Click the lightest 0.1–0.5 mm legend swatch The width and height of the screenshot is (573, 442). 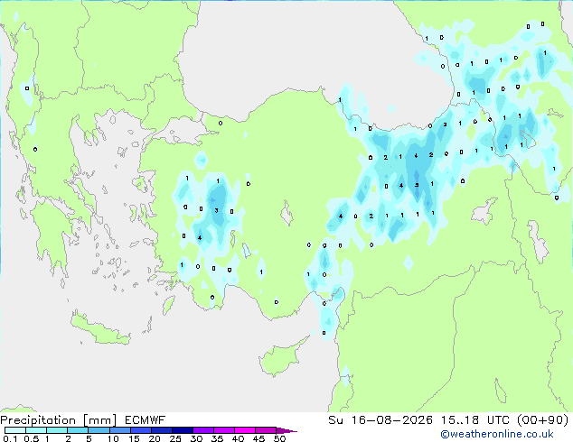click(x=15, y=430)
